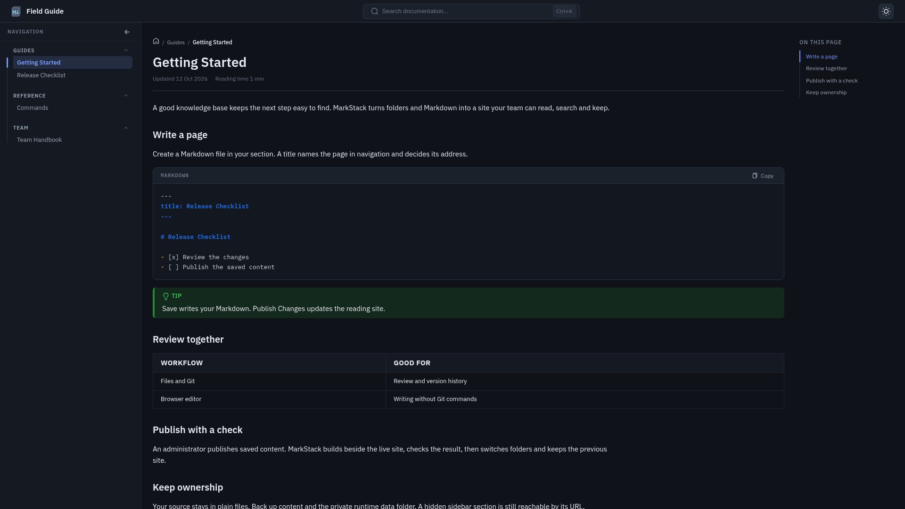Screen dimensions: 905x509
Task: Click the Review the changes code line
Action: coord(205,257)
